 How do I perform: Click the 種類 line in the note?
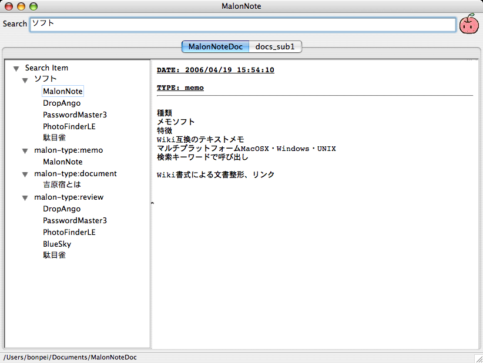click(165, 113)
